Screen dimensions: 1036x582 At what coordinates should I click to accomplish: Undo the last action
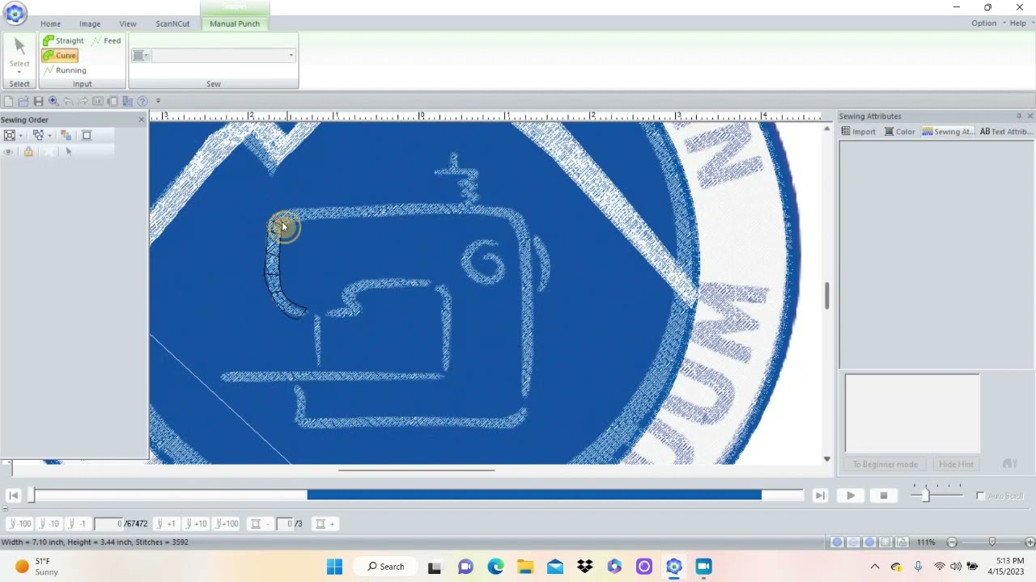[68, 101]
